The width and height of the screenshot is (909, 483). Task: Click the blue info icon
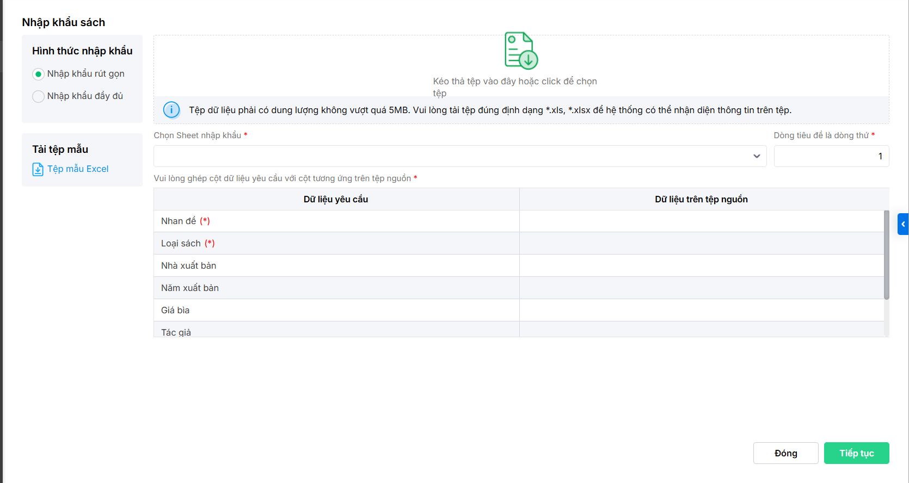171,110
